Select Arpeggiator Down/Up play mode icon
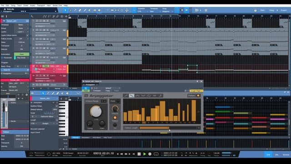 coord(143,96)
